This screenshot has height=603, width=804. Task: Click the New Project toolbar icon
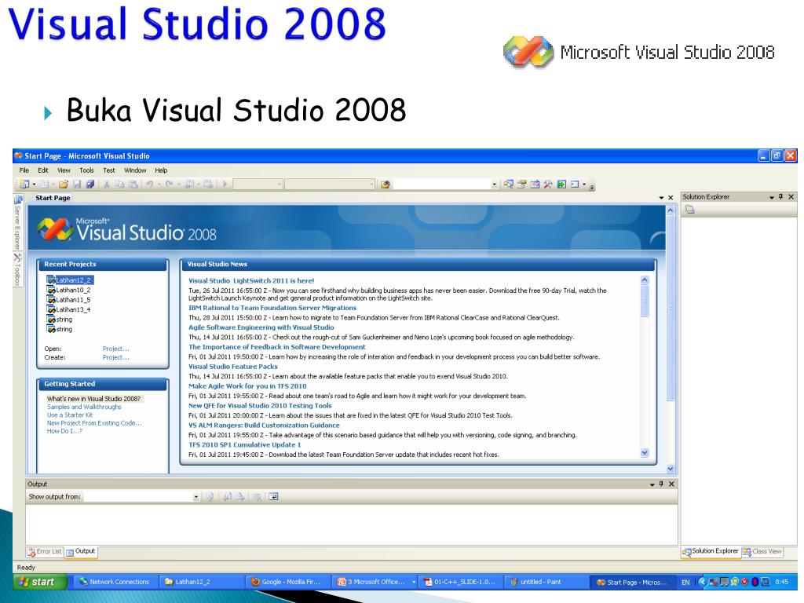[24, 184]
